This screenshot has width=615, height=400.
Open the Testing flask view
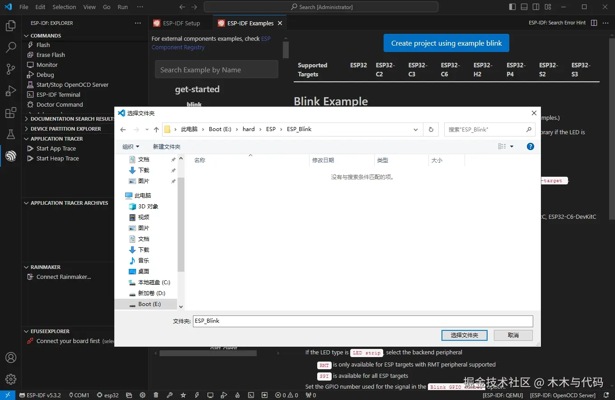click(11, 134)
